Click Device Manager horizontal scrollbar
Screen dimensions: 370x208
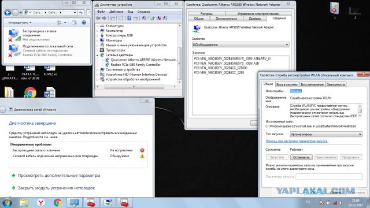tap(136, 87)
